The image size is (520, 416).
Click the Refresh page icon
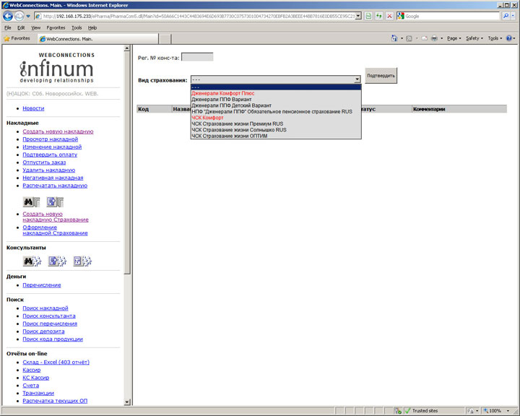click(379, 16)
